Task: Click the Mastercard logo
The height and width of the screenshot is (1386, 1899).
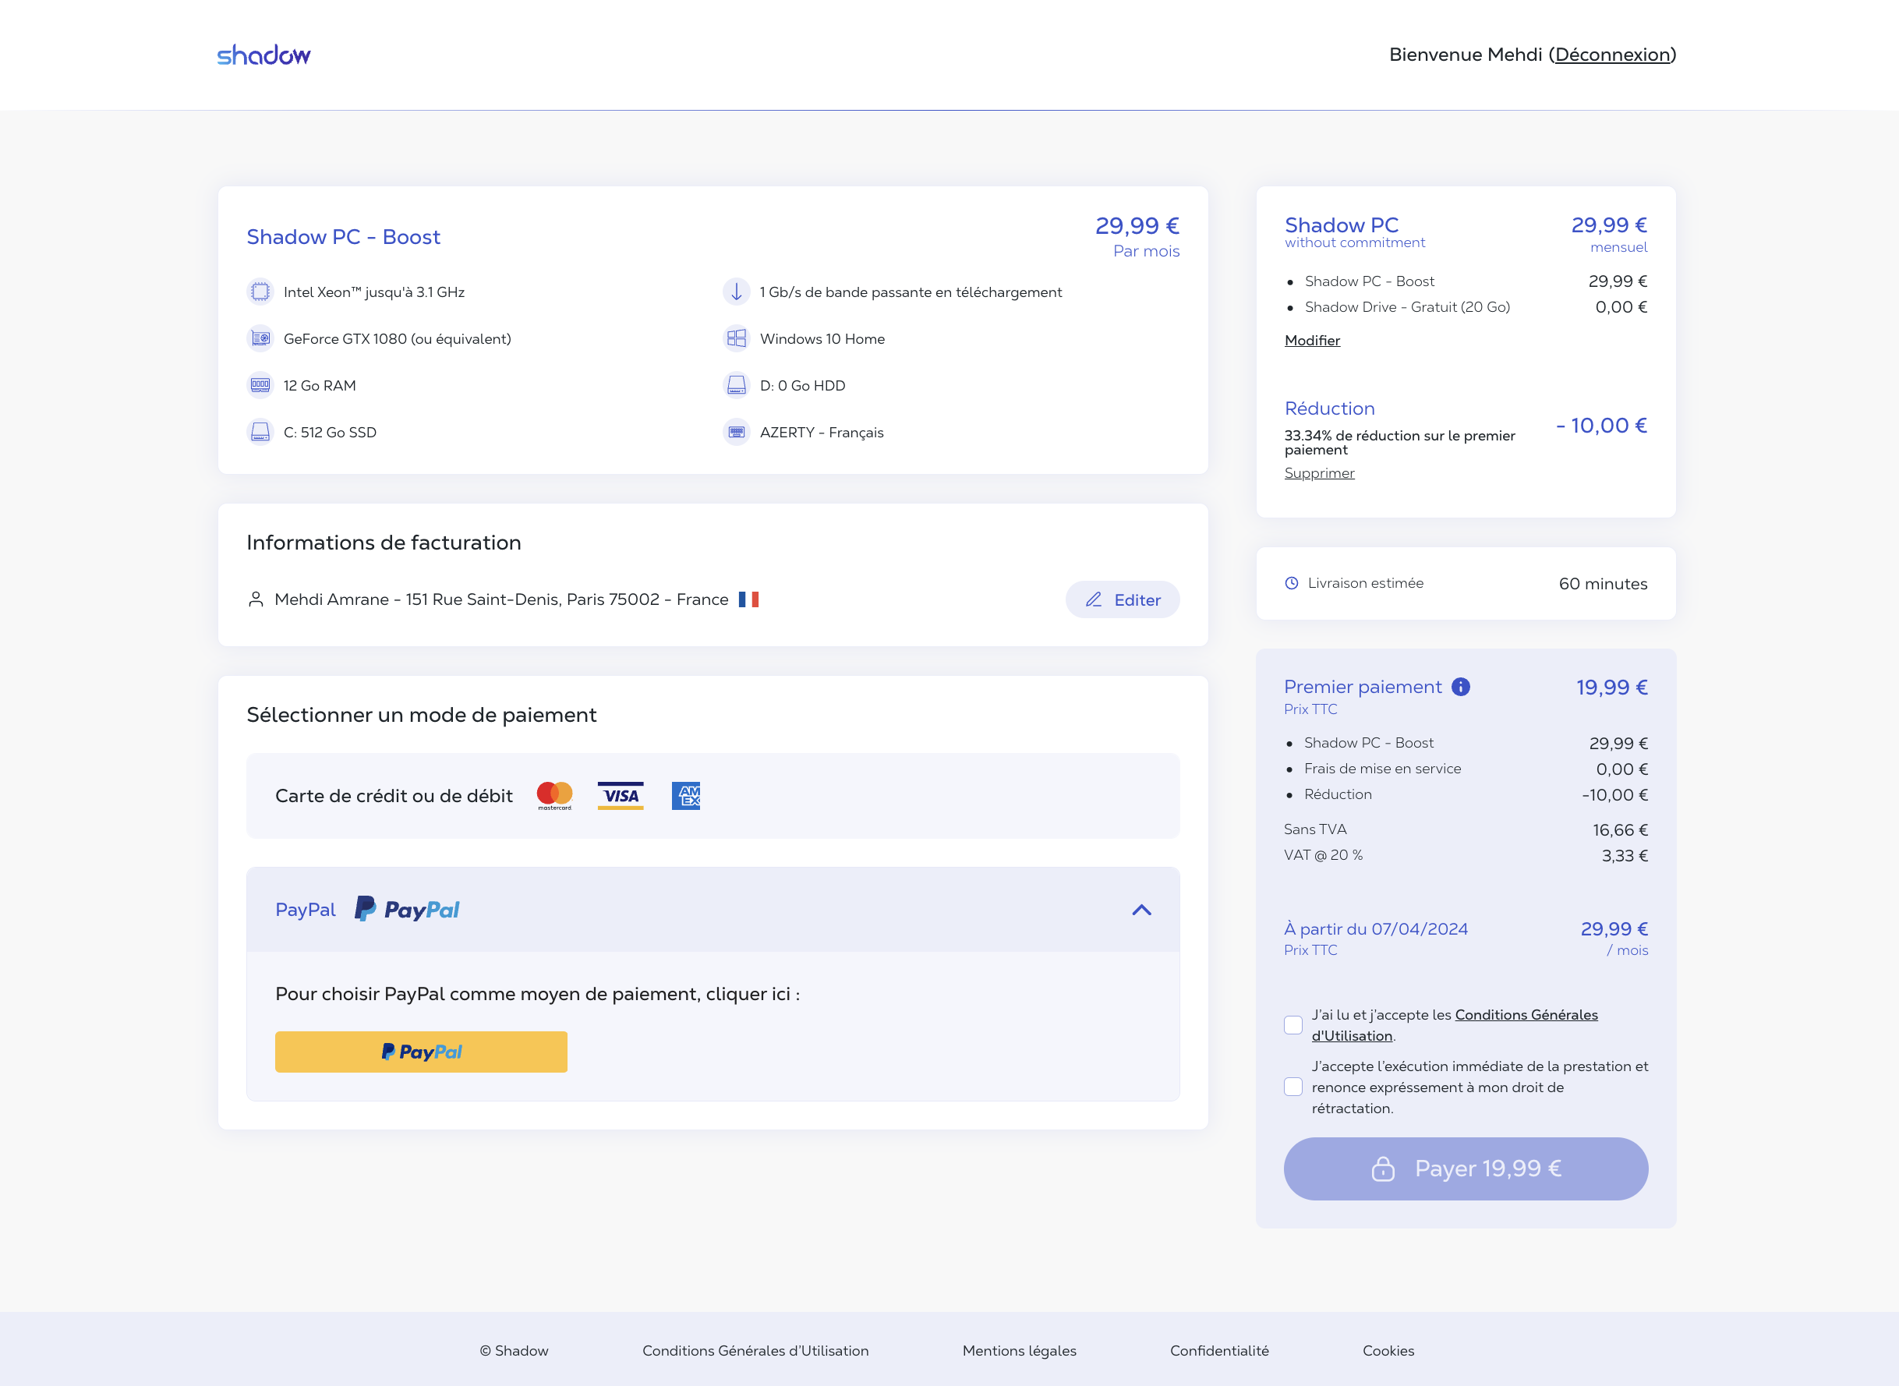Action: tap(554, 795)
